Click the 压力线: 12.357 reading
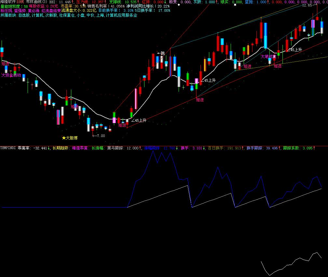The height and width of the screenshot is (277, 328). (x=91, y=2)
